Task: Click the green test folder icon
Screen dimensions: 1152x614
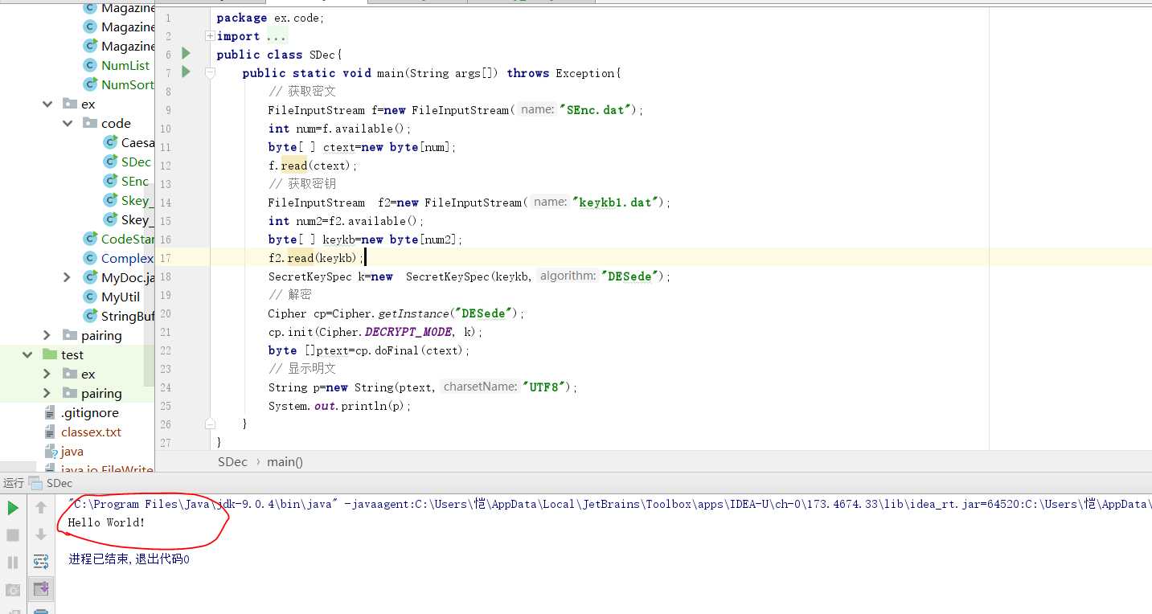Action: [50, 354]
